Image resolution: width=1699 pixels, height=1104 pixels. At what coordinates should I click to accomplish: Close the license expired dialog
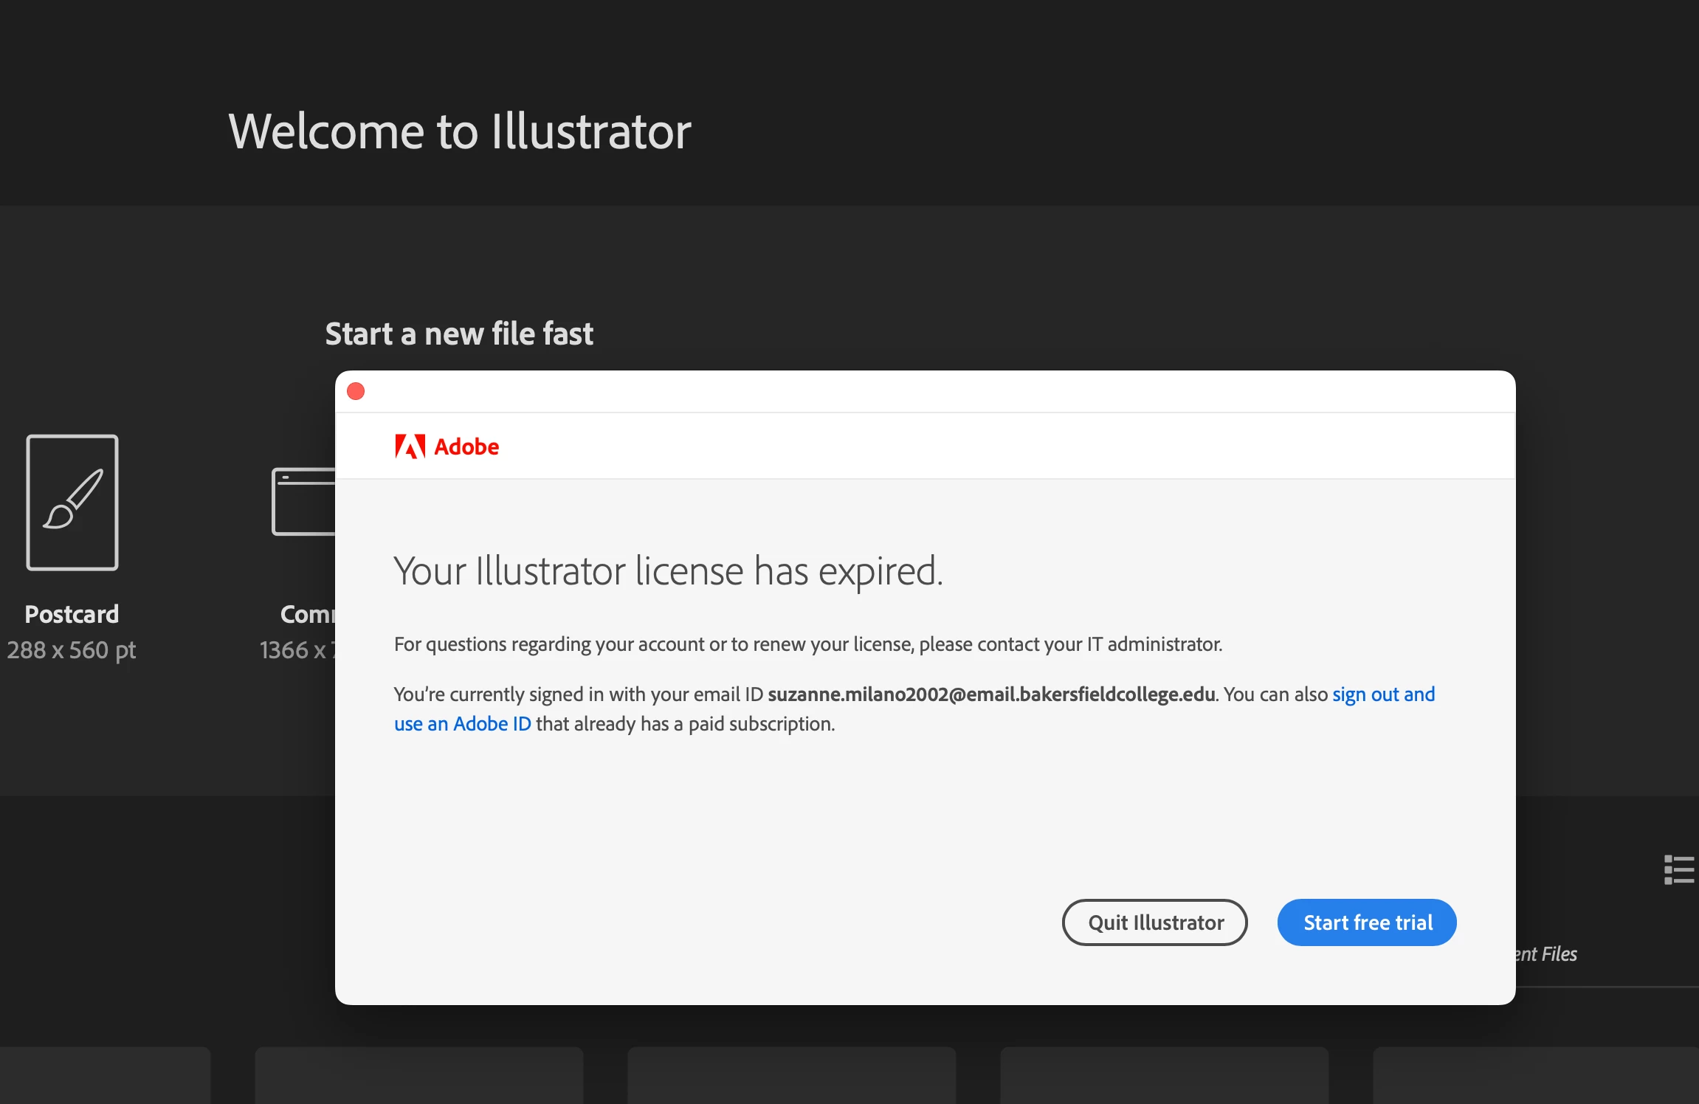(356, 391)
